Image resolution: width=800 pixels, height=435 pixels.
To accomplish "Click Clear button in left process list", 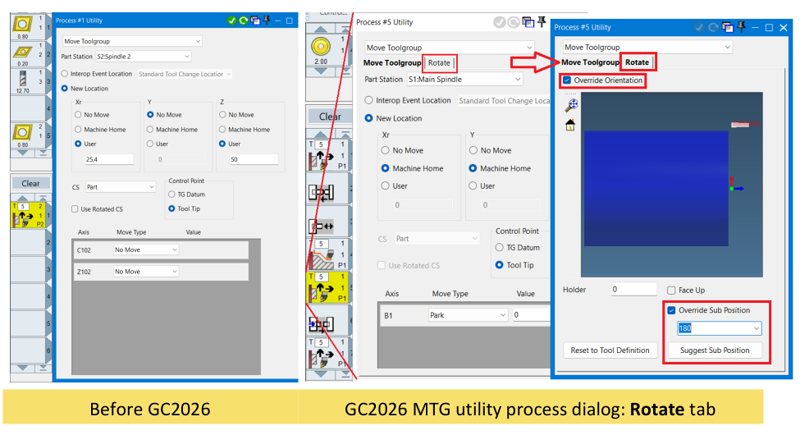I will 30,183.
